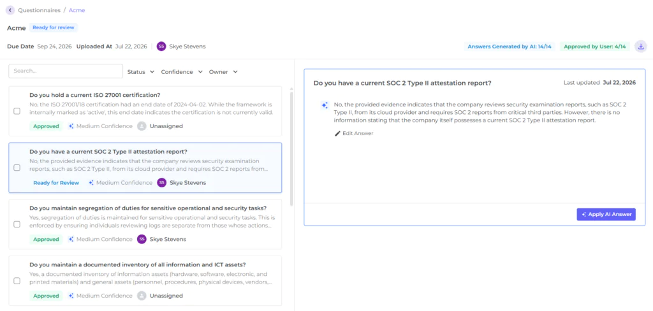This screenshot has height=311, width=653.
Task: Click Medium Confidence label on SOC 2 card
Action: 124,183
